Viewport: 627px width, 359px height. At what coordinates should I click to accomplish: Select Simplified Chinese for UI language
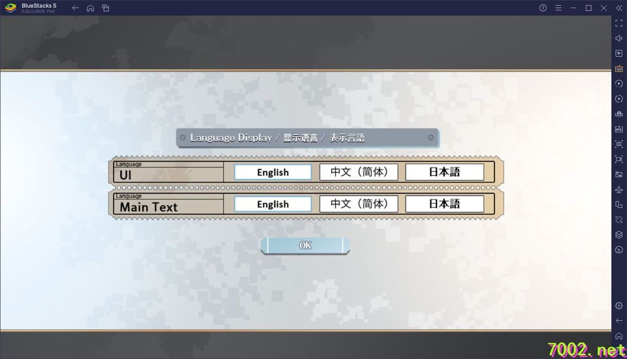pos(359,172)
